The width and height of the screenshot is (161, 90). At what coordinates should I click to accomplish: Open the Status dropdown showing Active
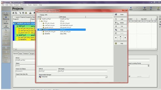(x=25, y=65)
